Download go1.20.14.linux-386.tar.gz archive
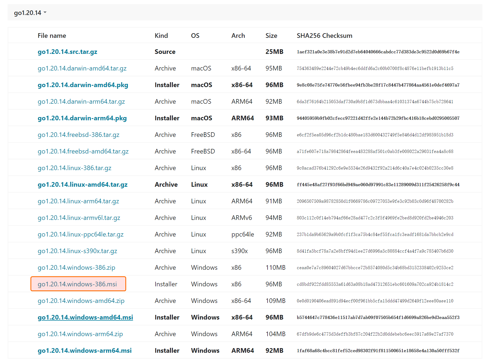The height and width of the screenshot is (362, 490). tap(74, 168)
